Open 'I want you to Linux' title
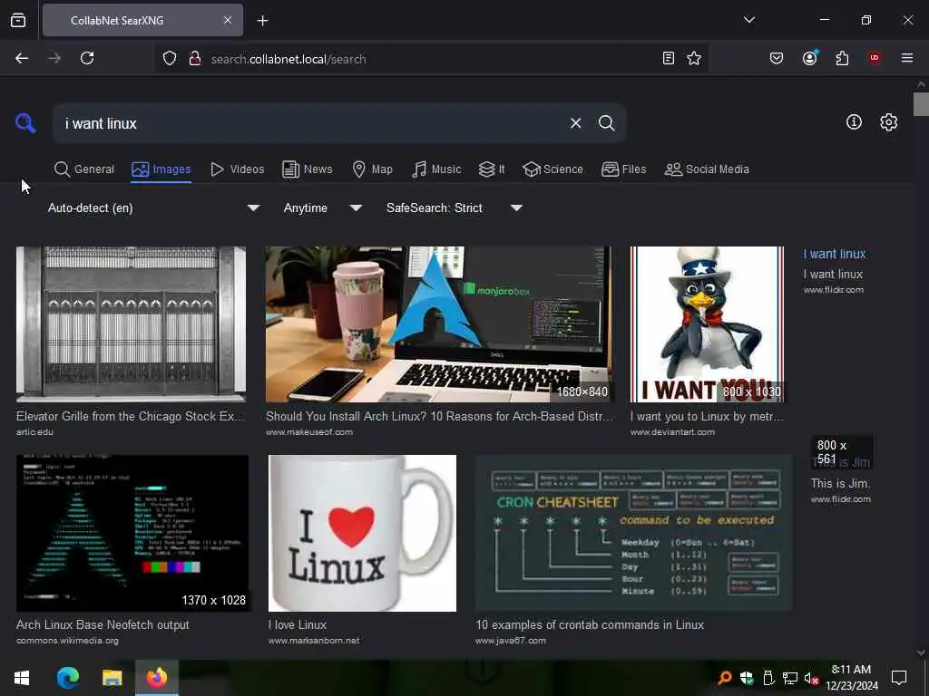Screen dimensions: 929x696 pyautogui.click(x=707, y=416)
